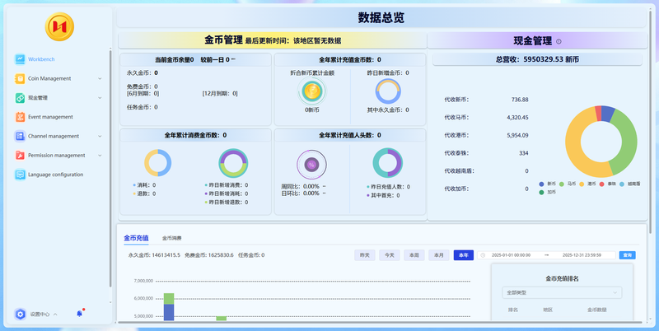Click the Coin Management wallet icon
This screenshot has width=659, height=331.
point(20,78)
